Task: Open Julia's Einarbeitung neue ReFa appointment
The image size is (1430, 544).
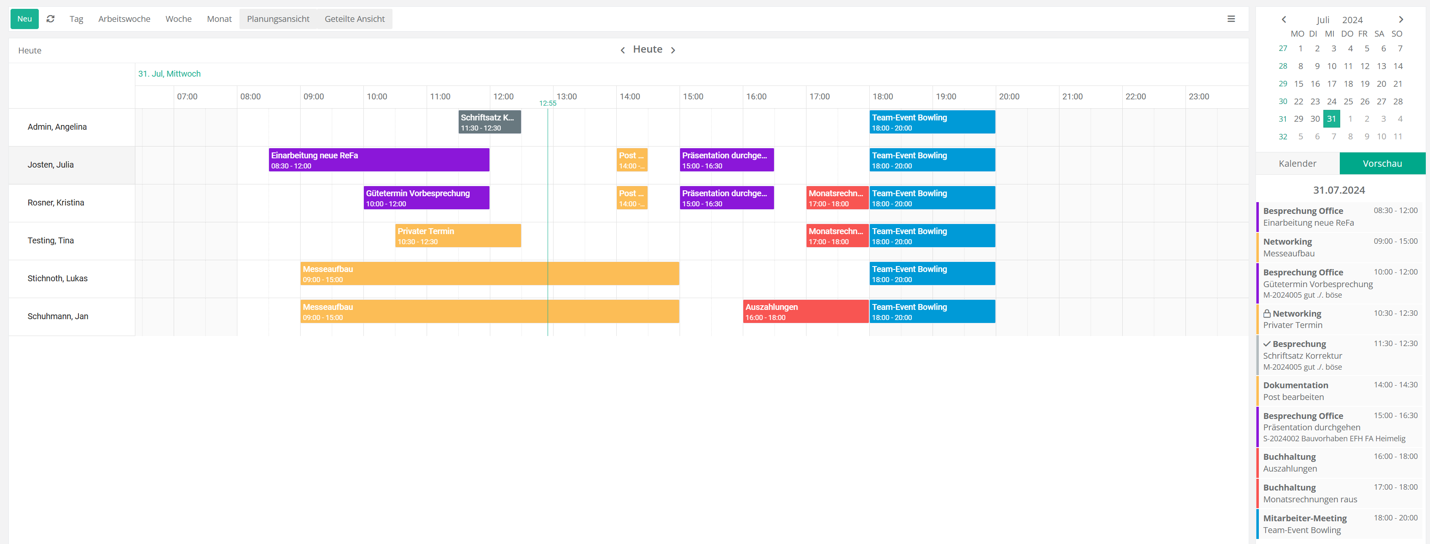Action: [x=379, y=160]
